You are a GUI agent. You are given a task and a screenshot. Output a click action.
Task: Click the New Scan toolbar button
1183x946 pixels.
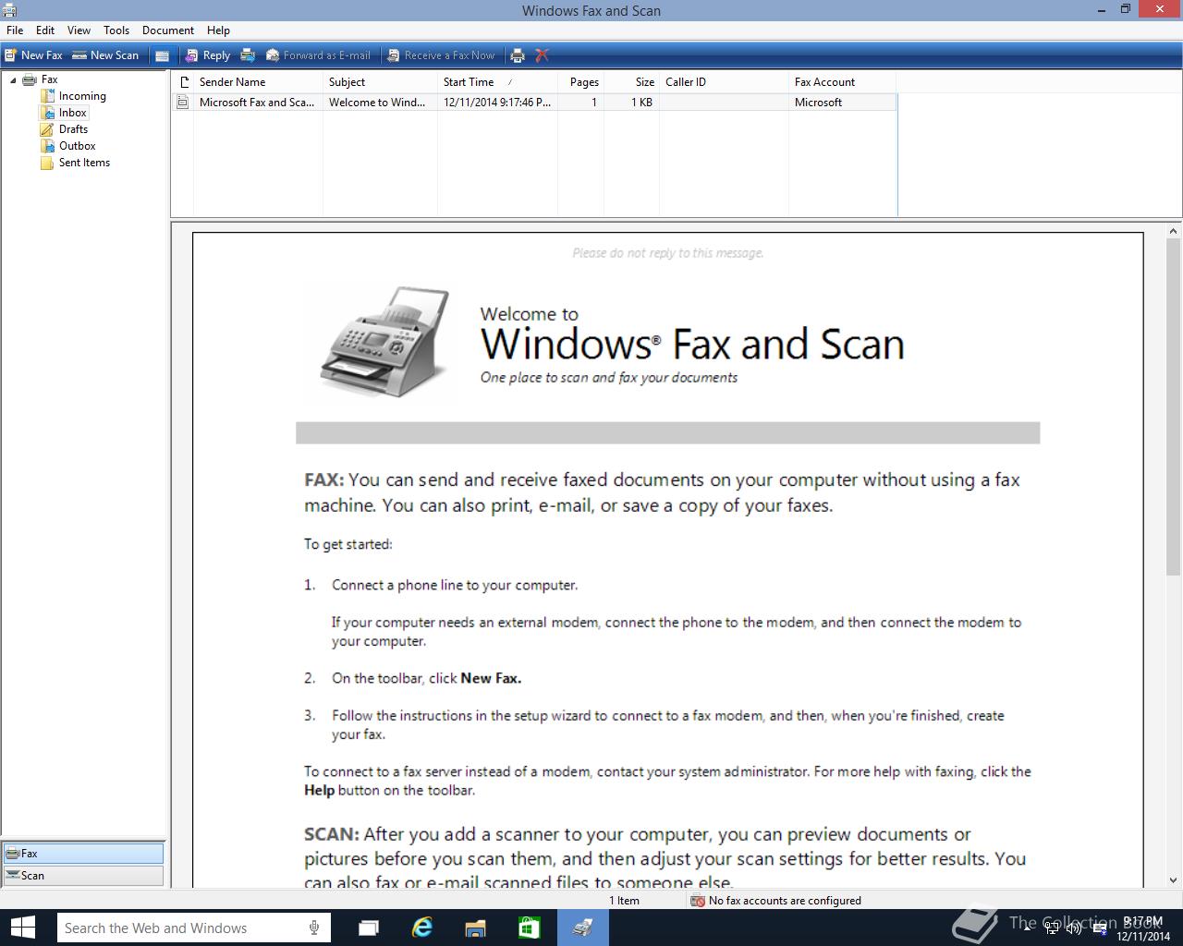point(105,55)
